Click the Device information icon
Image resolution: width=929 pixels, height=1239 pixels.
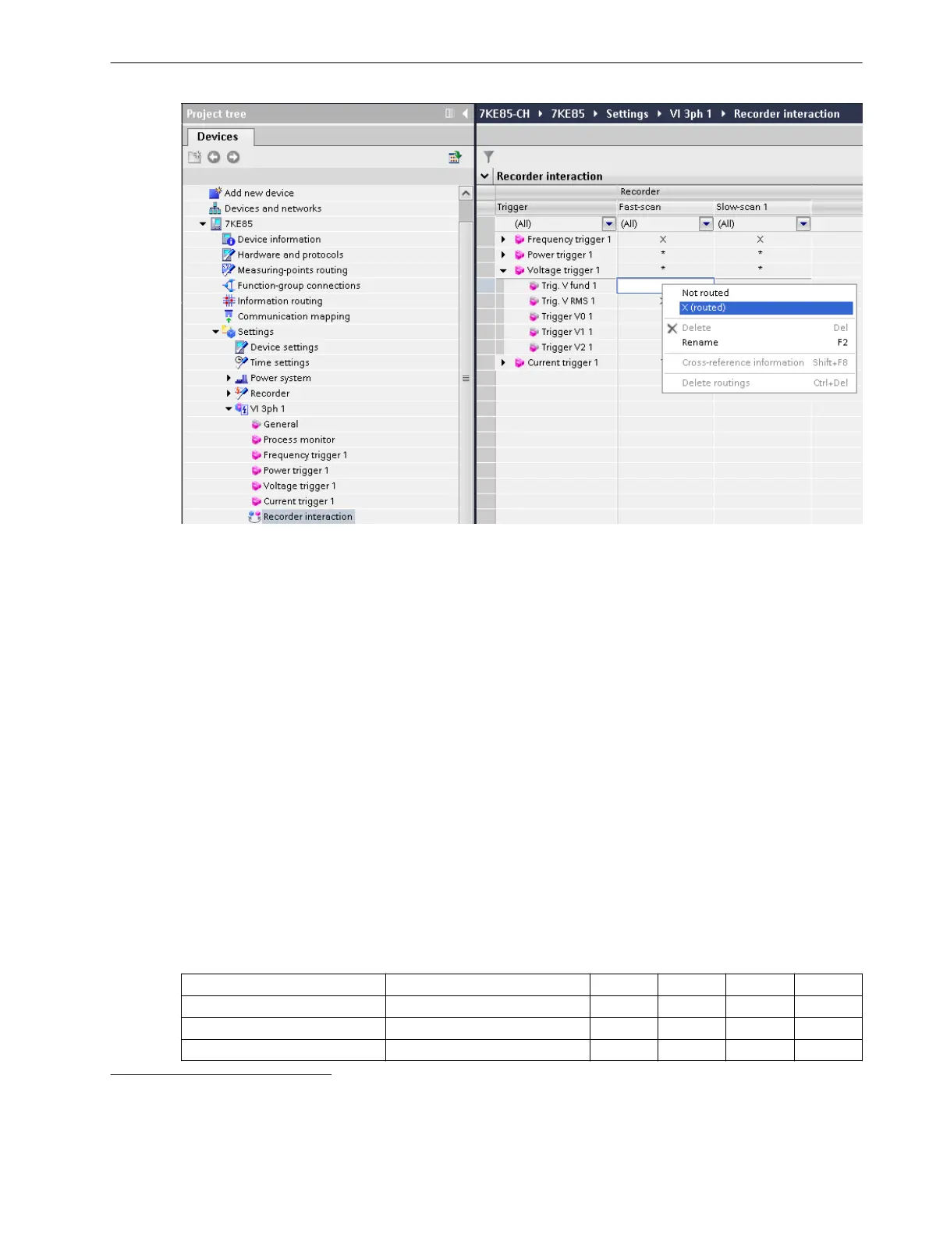(x=229, y=240)
